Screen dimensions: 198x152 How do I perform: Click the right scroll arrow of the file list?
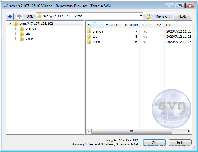point(189,131)
